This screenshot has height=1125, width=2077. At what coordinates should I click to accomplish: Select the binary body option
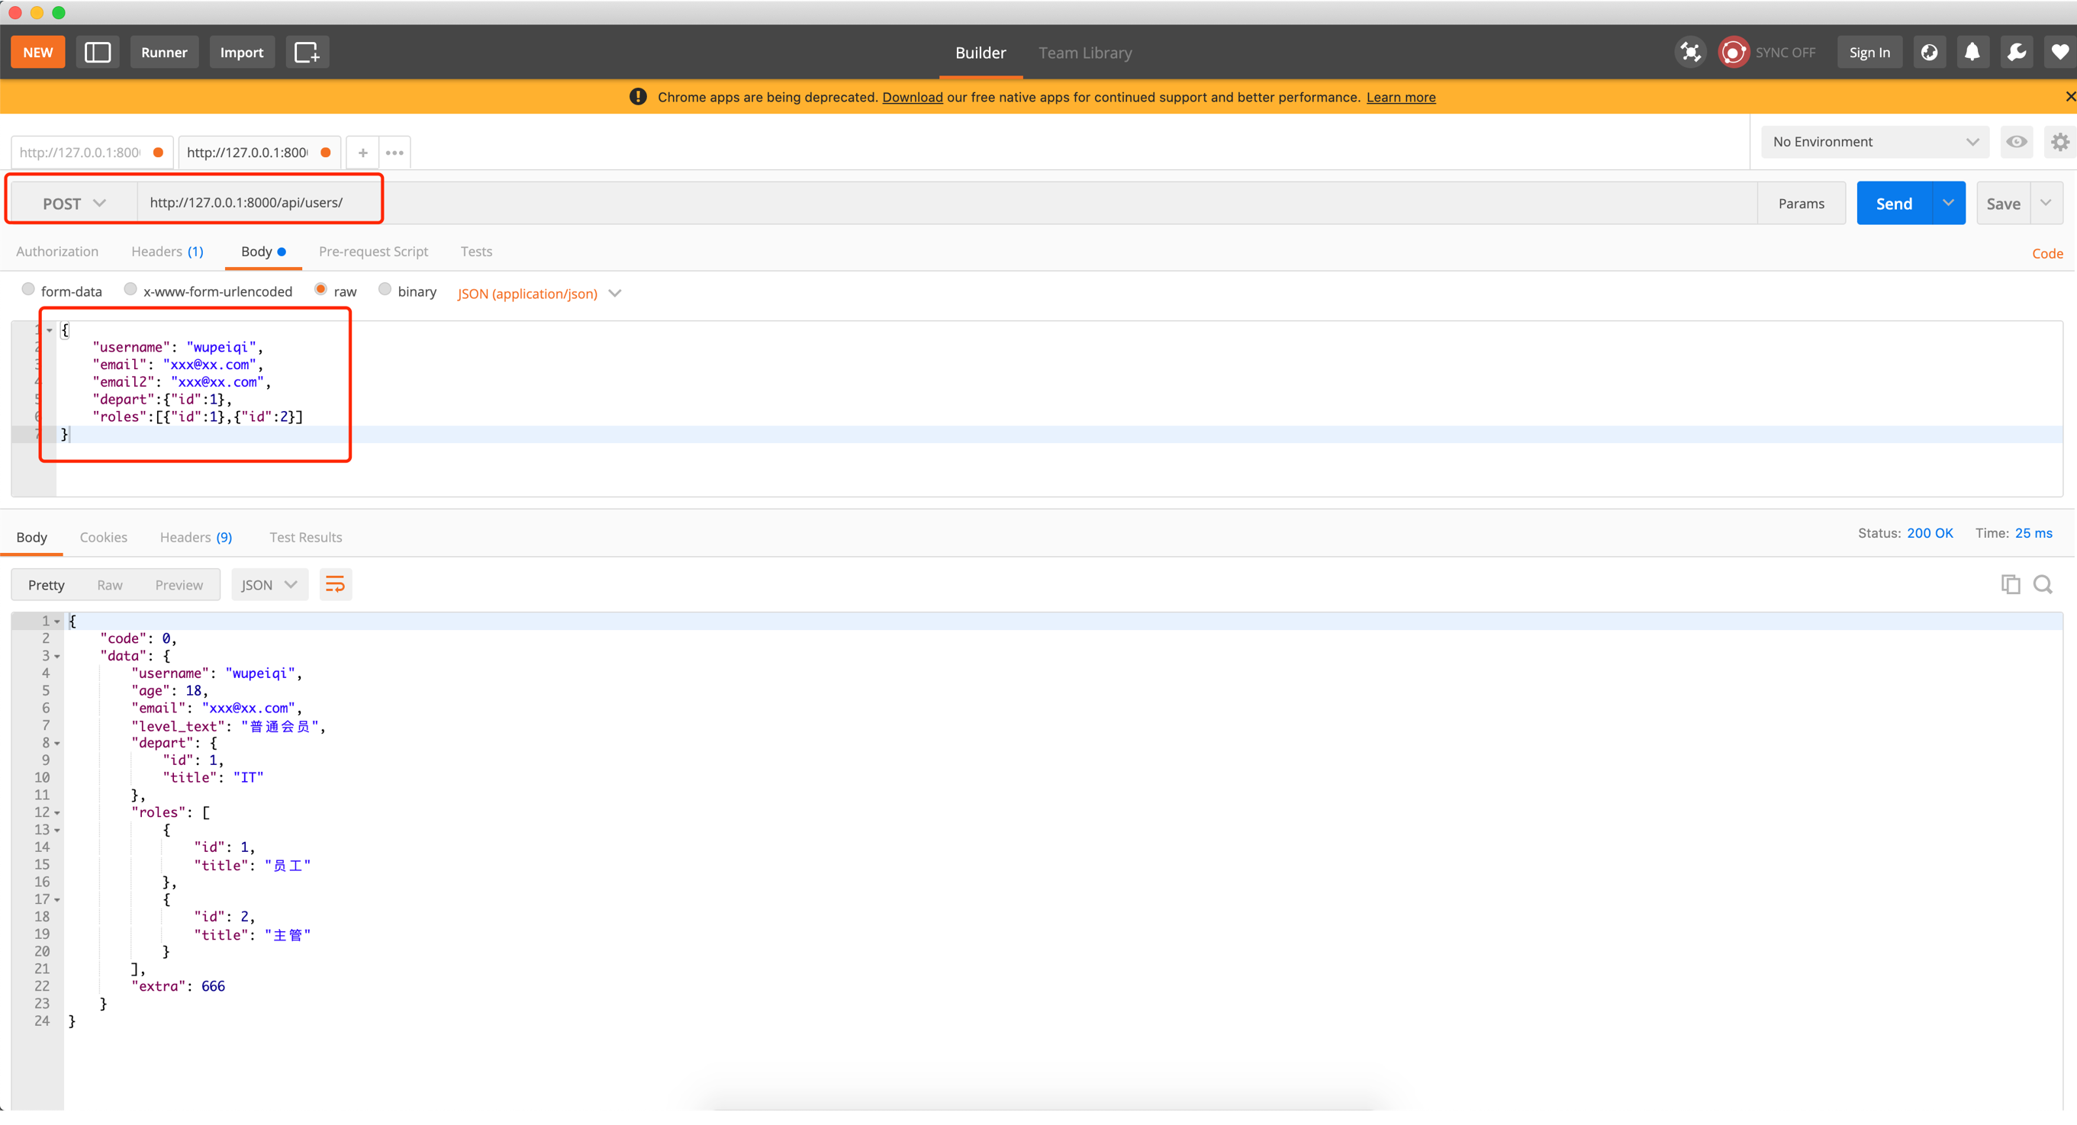point(385,289)
